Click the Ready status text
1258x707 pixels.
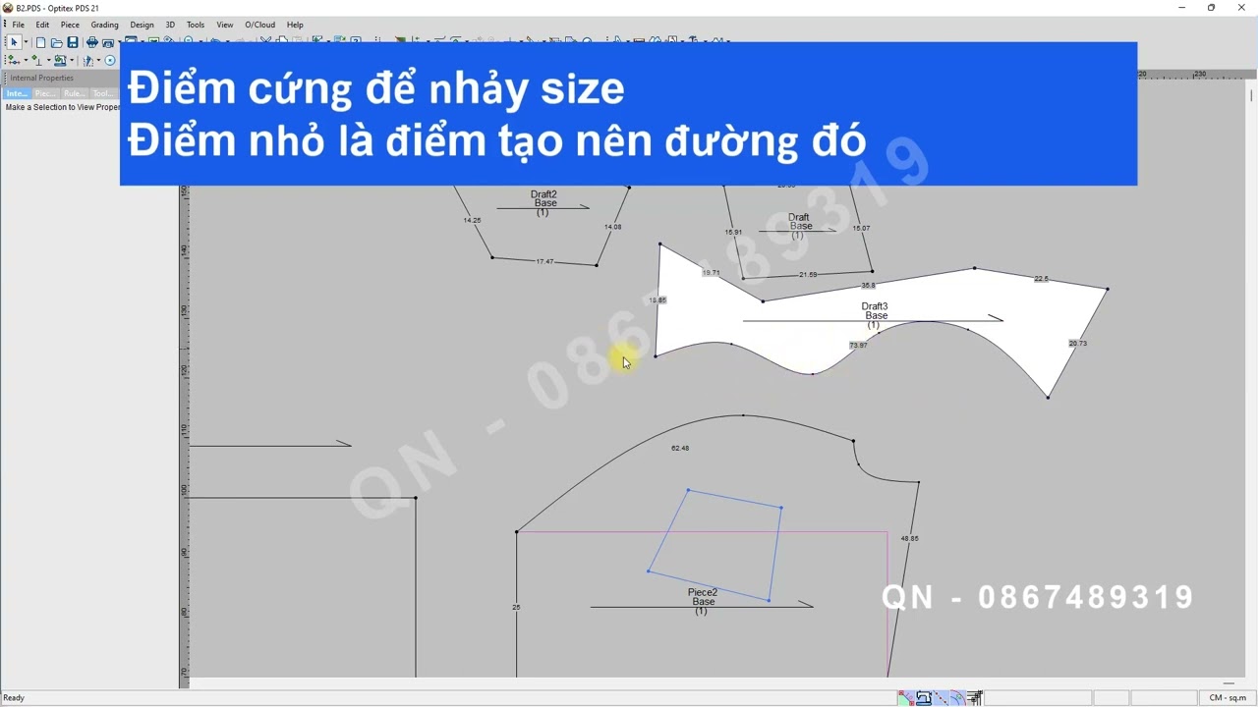pyautogui.click(x=14, y=698)
